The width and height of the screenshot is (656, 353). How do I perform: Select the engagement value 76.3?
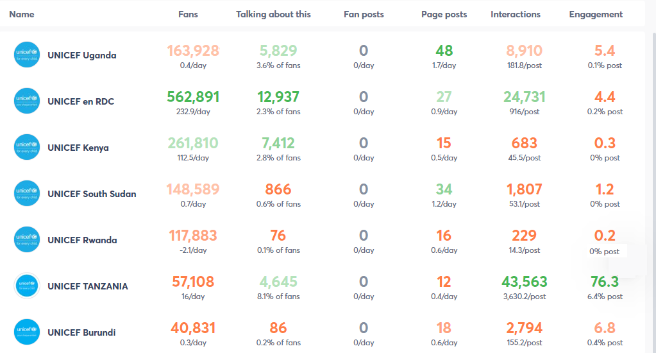(605, 282)
